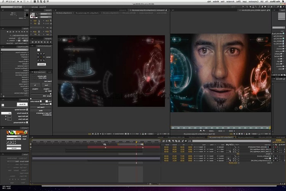Open the Effect menu
The image size is (286, 191).
coord(238,2)
